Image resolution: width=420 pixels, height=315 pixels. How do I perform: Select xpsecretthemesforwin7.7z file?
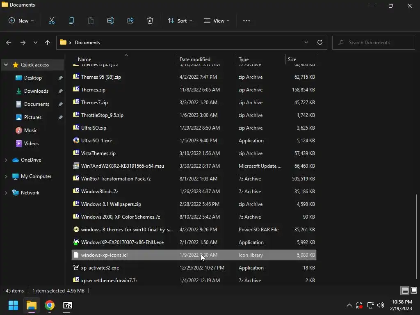194,280
